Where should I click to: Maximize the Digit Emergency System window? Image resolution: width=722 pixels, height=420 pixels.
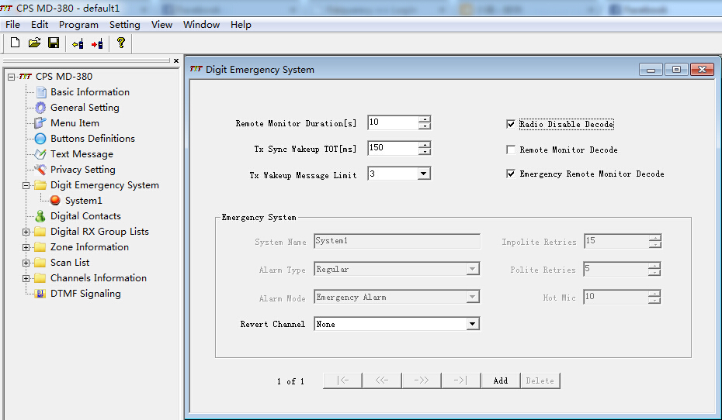(676, 70)
